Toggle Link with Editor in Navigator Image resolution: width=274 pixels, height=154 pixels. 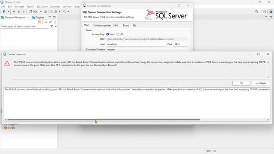coord(51,22)
